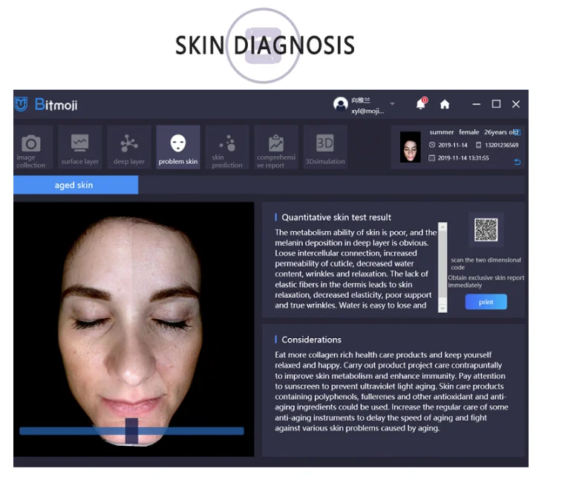Image resolution: width=562 pixels, height=489 pixels.
Task: Minimize the Bitmoji window
Action: (476, 104)
